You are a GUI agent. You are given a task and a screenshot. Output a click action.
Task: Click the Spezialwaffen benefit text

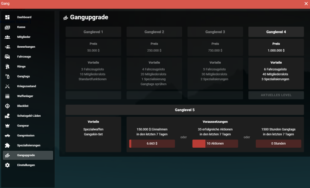[93, 129]
